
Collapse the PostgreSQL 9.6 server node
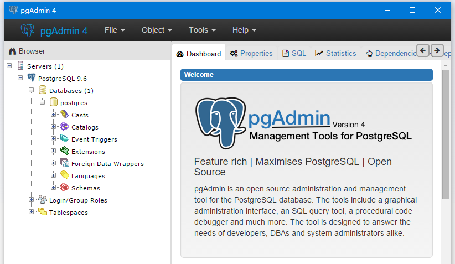(x=20, y=77)
